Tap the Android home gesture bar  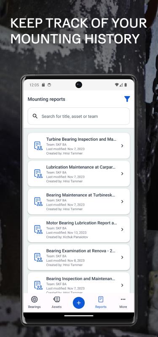[79, 316]
